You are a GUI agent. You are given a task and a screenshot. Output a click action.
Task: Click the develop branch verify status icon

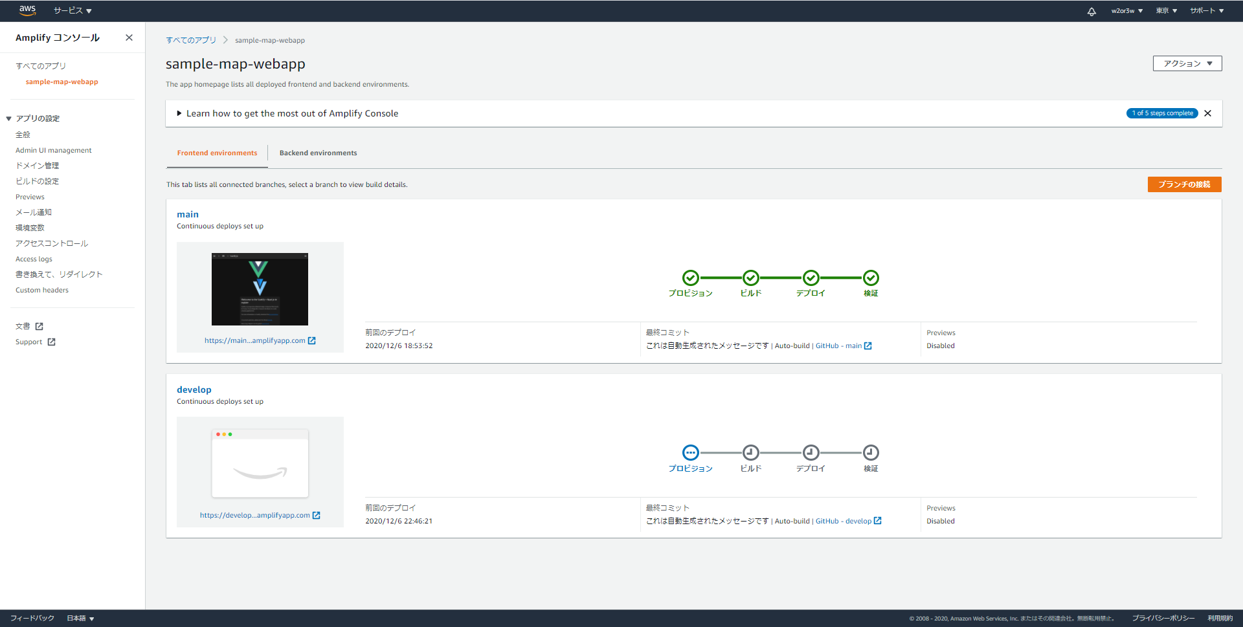tap(871, 452)
